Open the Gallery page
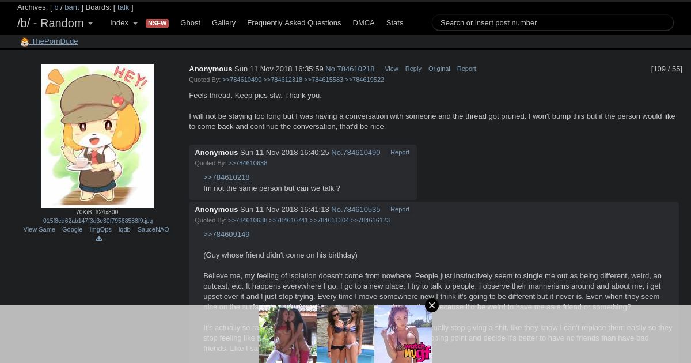Image resolution: width=691 pixels, height=363 pixels. coord(223,23)
